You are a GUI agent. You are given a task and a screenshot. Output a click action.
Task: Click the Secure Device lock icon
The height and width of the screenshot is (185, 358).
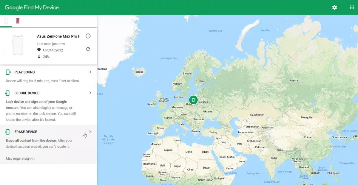(8, 93)
